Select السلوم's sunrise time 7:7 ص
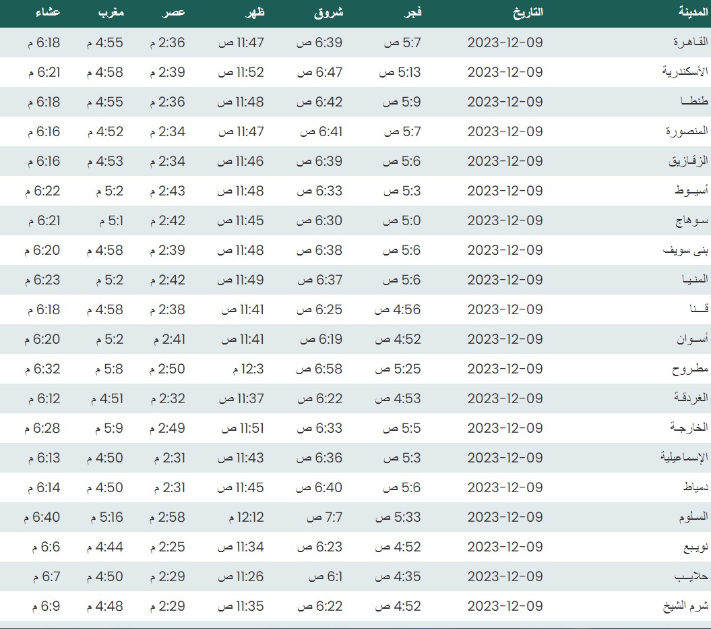711x629 pixels. [325, 517]
